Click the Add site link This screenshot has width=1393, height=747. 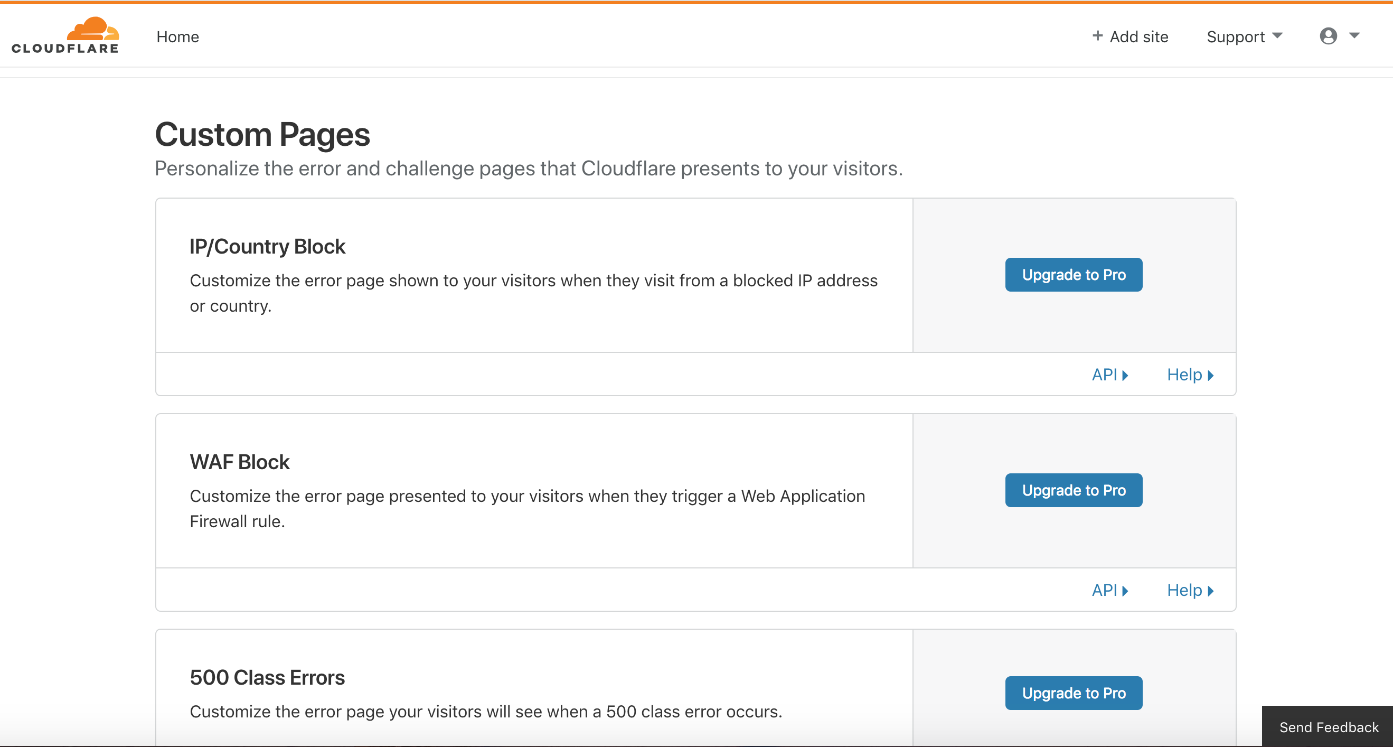pyautogui.click(x=1138, y=37)
